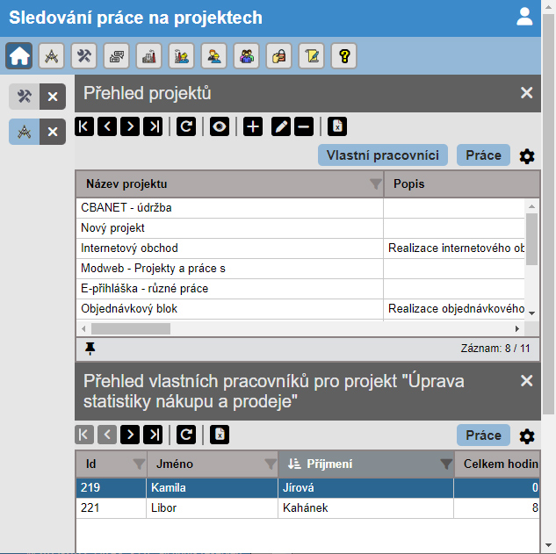Toggle the pin icon below projects table
Image resolution: width=556 pixels, height=554 pixels.
(x=90, y=349)
